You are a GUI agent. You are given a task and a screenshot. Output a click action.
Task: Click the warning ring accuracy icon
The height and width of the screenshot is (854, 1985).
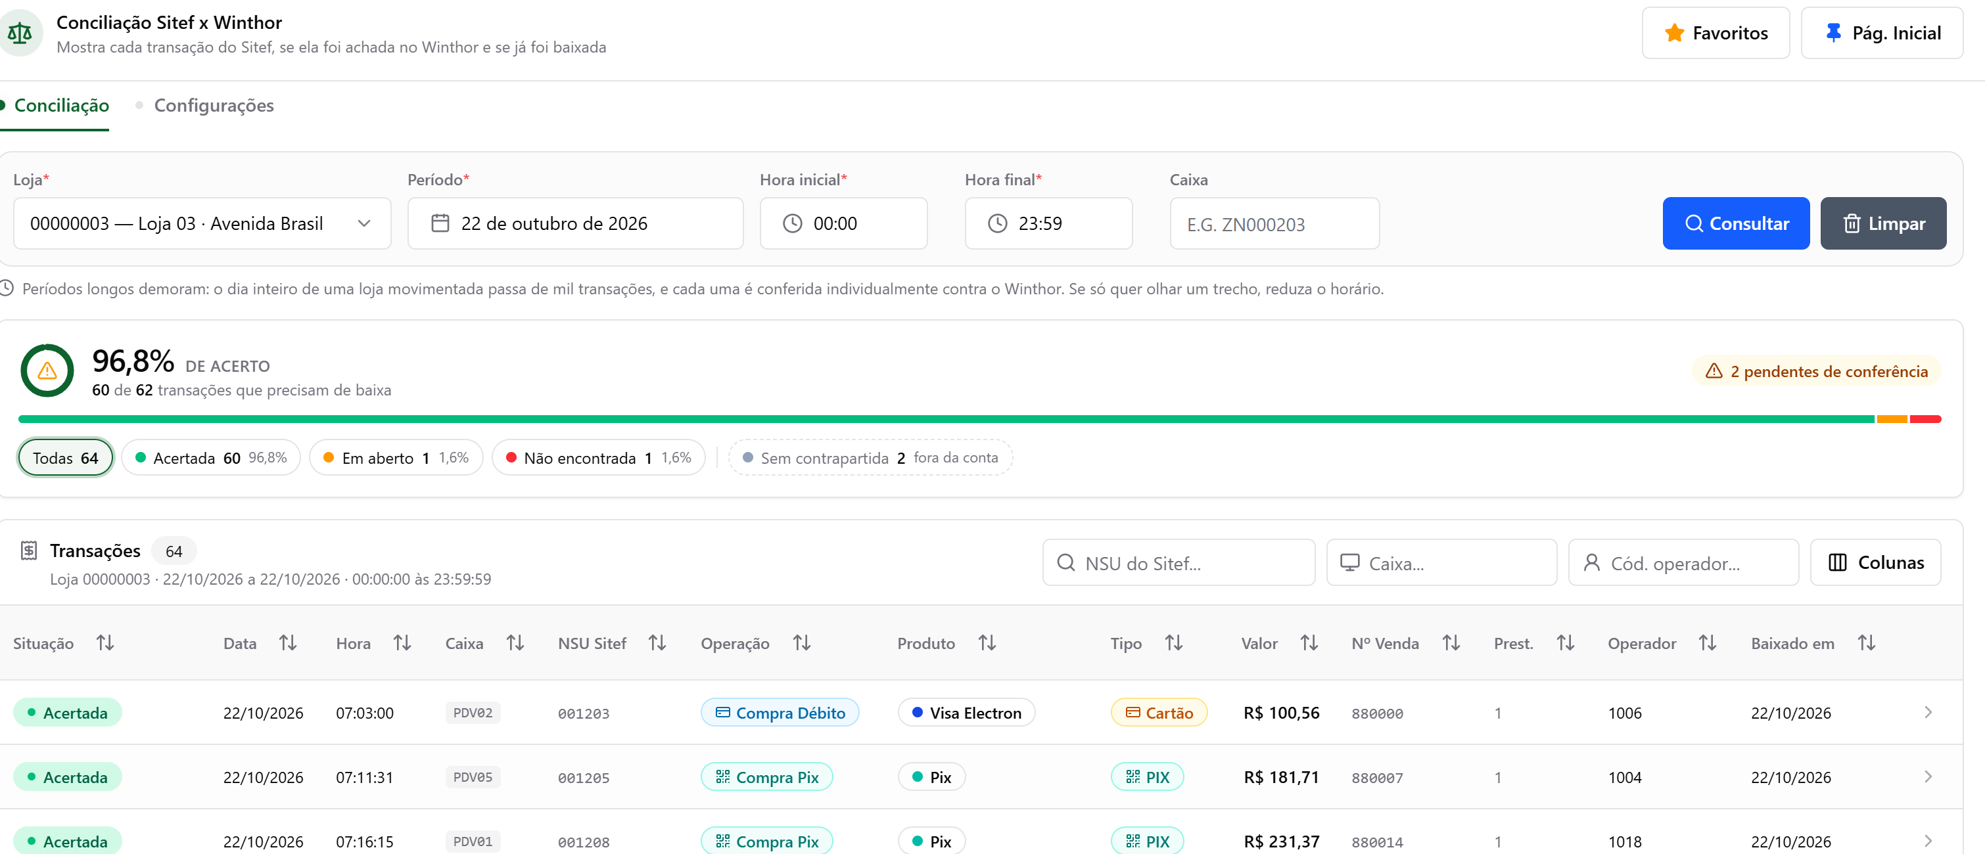(47, 371)
